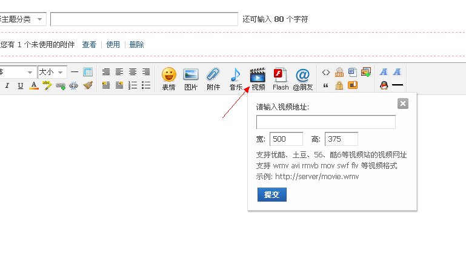Click the insert link chain icon
466x253 pixels.
click(61, 86)
